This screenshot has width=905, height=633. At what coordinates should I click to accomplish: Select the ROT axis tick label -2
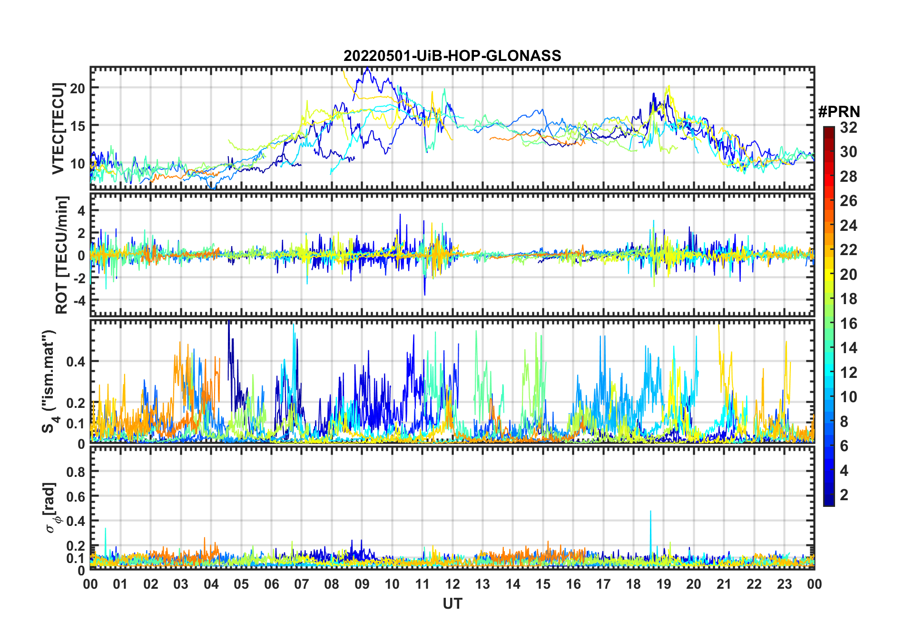79,278
